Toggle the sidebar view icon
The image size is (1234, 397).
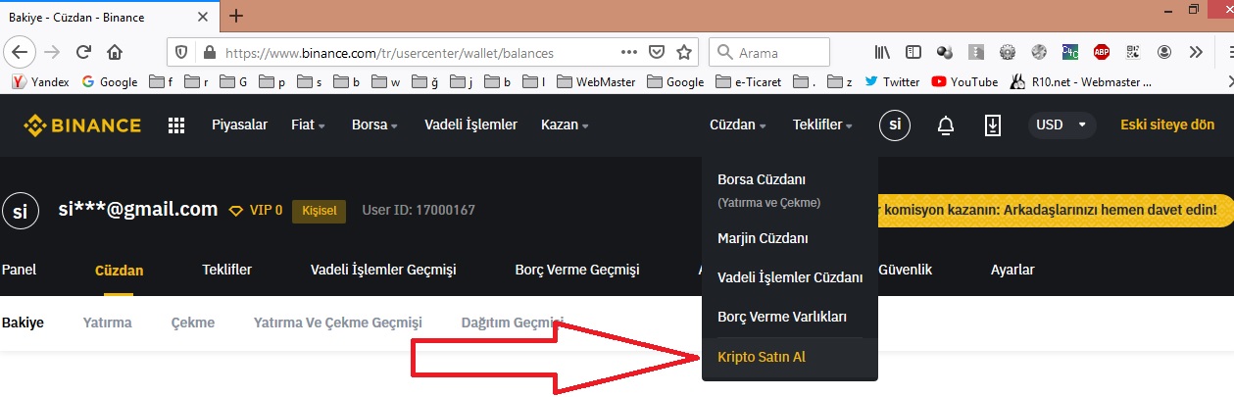tap(913, 52)
